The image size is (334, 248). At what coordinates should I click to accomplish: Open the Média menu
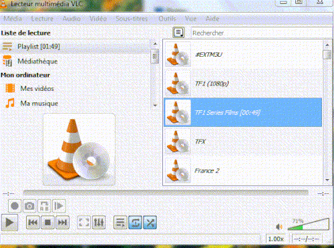[x=13, y=19]
